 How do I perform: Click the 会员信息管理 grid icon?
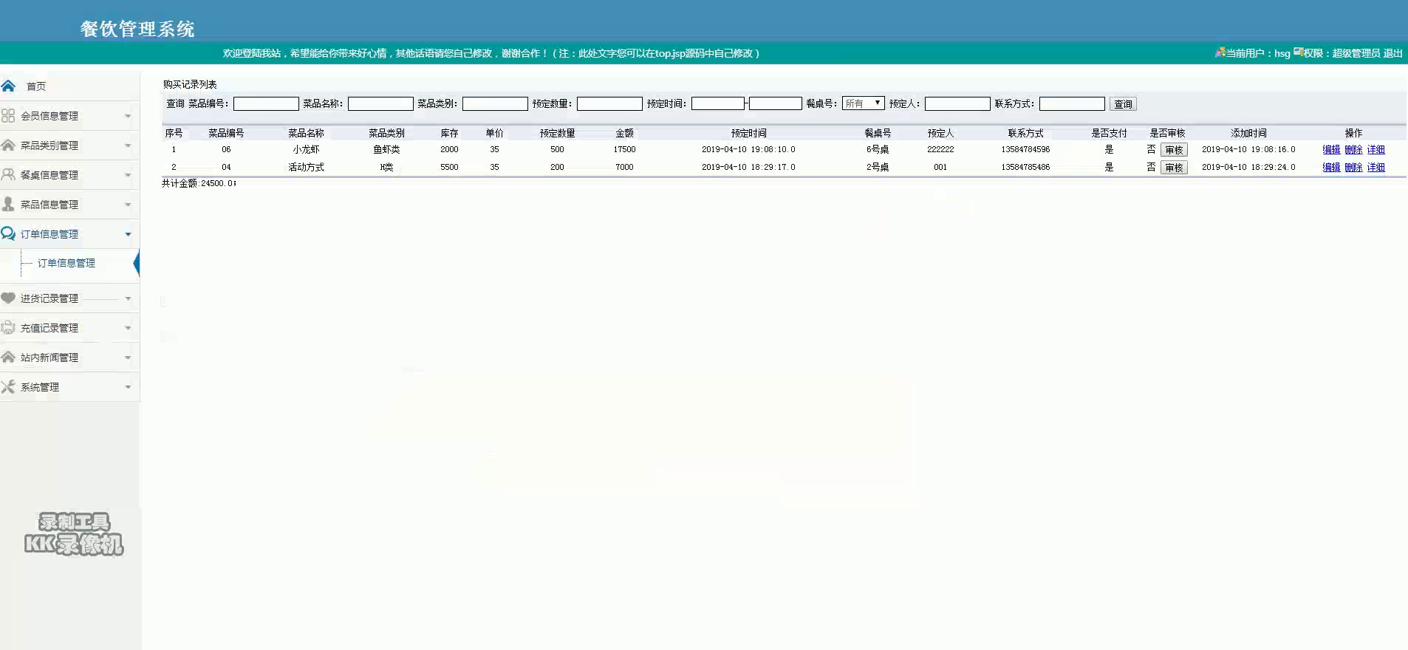pos(8,115)
